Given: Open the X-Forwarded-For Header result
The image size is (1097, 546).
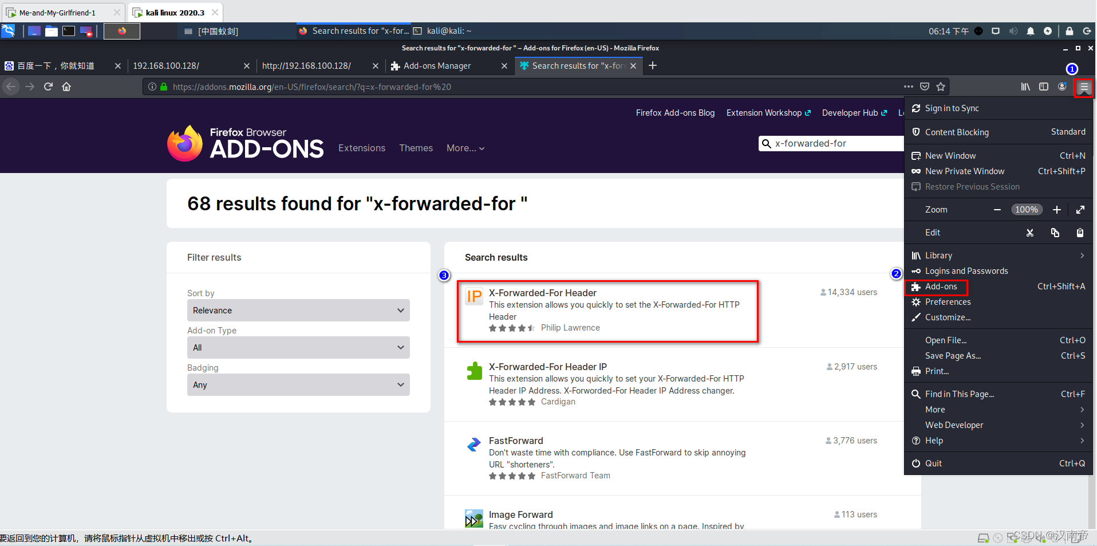Looking at the screenshot, I should [542, 293].
